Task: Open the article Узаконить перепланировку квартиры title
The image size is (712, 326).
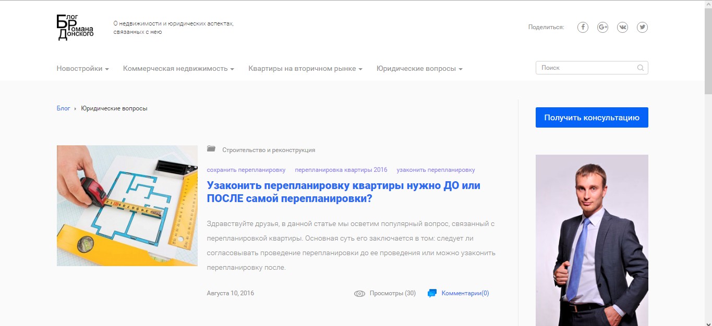Action: tap(343, 192)
